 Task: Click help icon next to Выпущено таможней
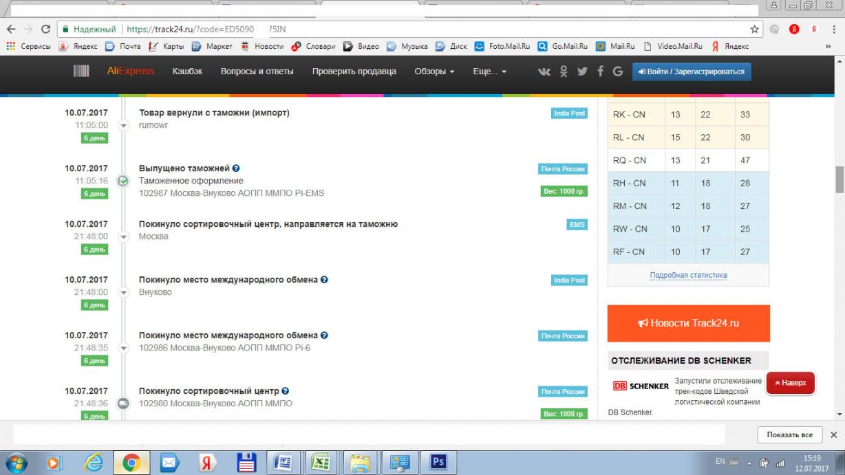(x=236, y=168)
